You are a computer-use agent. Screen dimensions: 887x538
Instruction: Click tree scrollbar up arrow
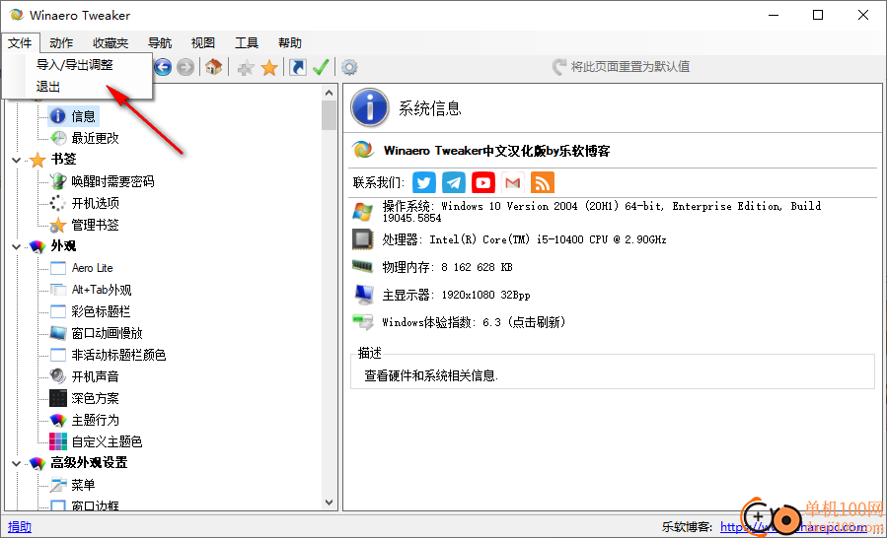pyautogui.click(x=330, y=93)
